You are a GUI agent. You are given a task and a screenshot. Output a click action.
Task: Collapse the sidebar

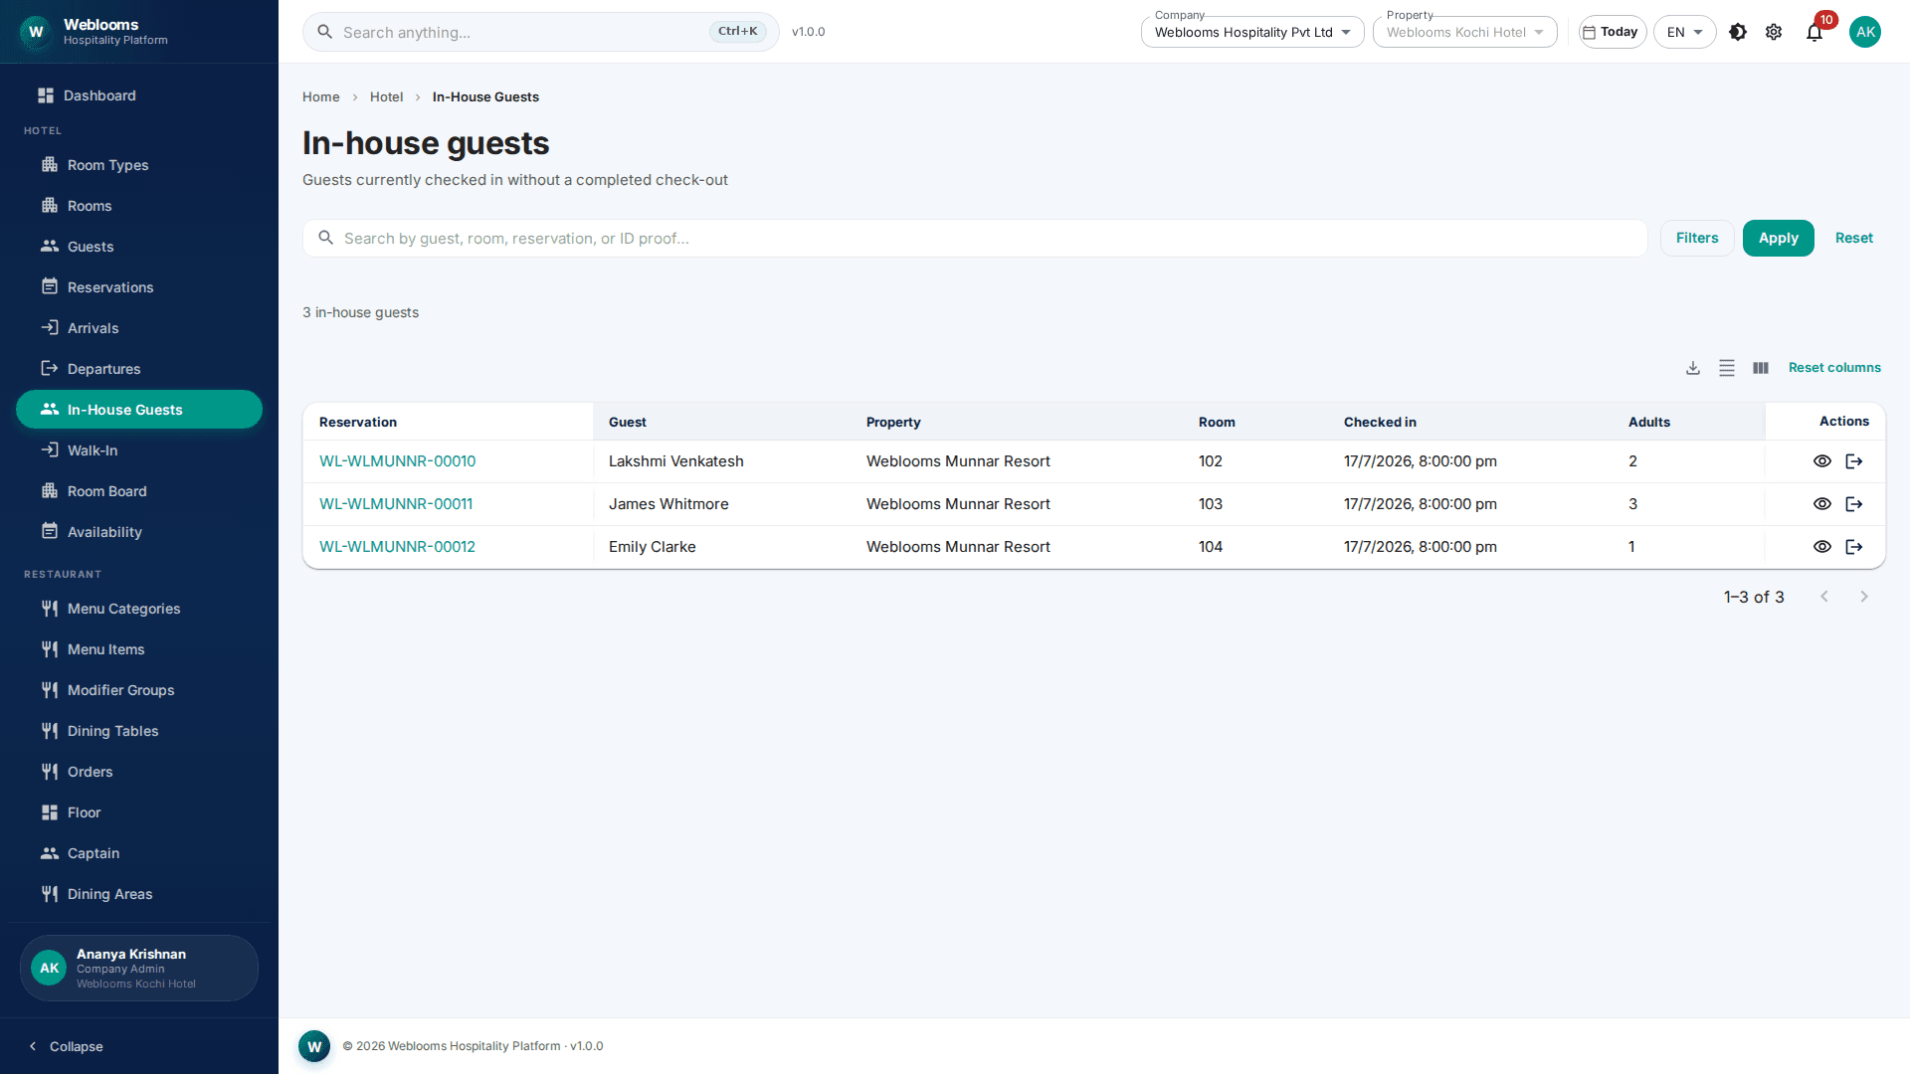pos(66,1046)
